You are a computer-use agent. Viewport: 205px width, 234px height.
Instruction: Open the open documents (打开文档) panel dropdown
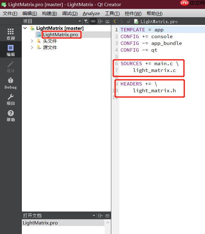tap(94, 216)
